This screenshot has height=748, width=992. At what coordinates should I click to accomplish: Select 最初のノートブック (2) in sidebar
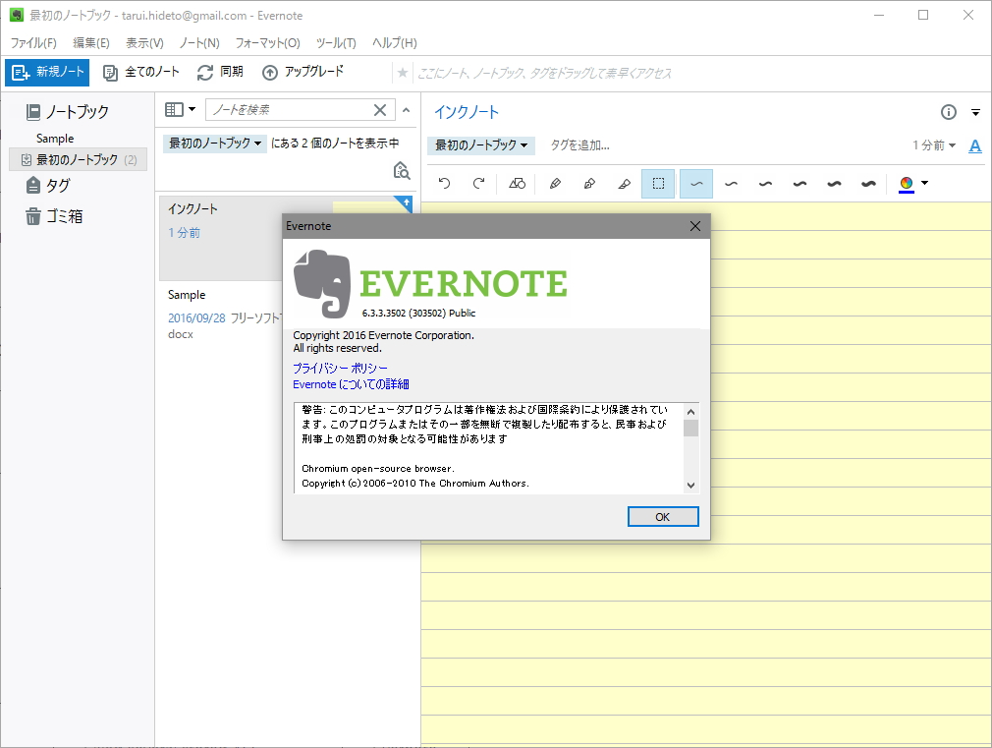79,159
